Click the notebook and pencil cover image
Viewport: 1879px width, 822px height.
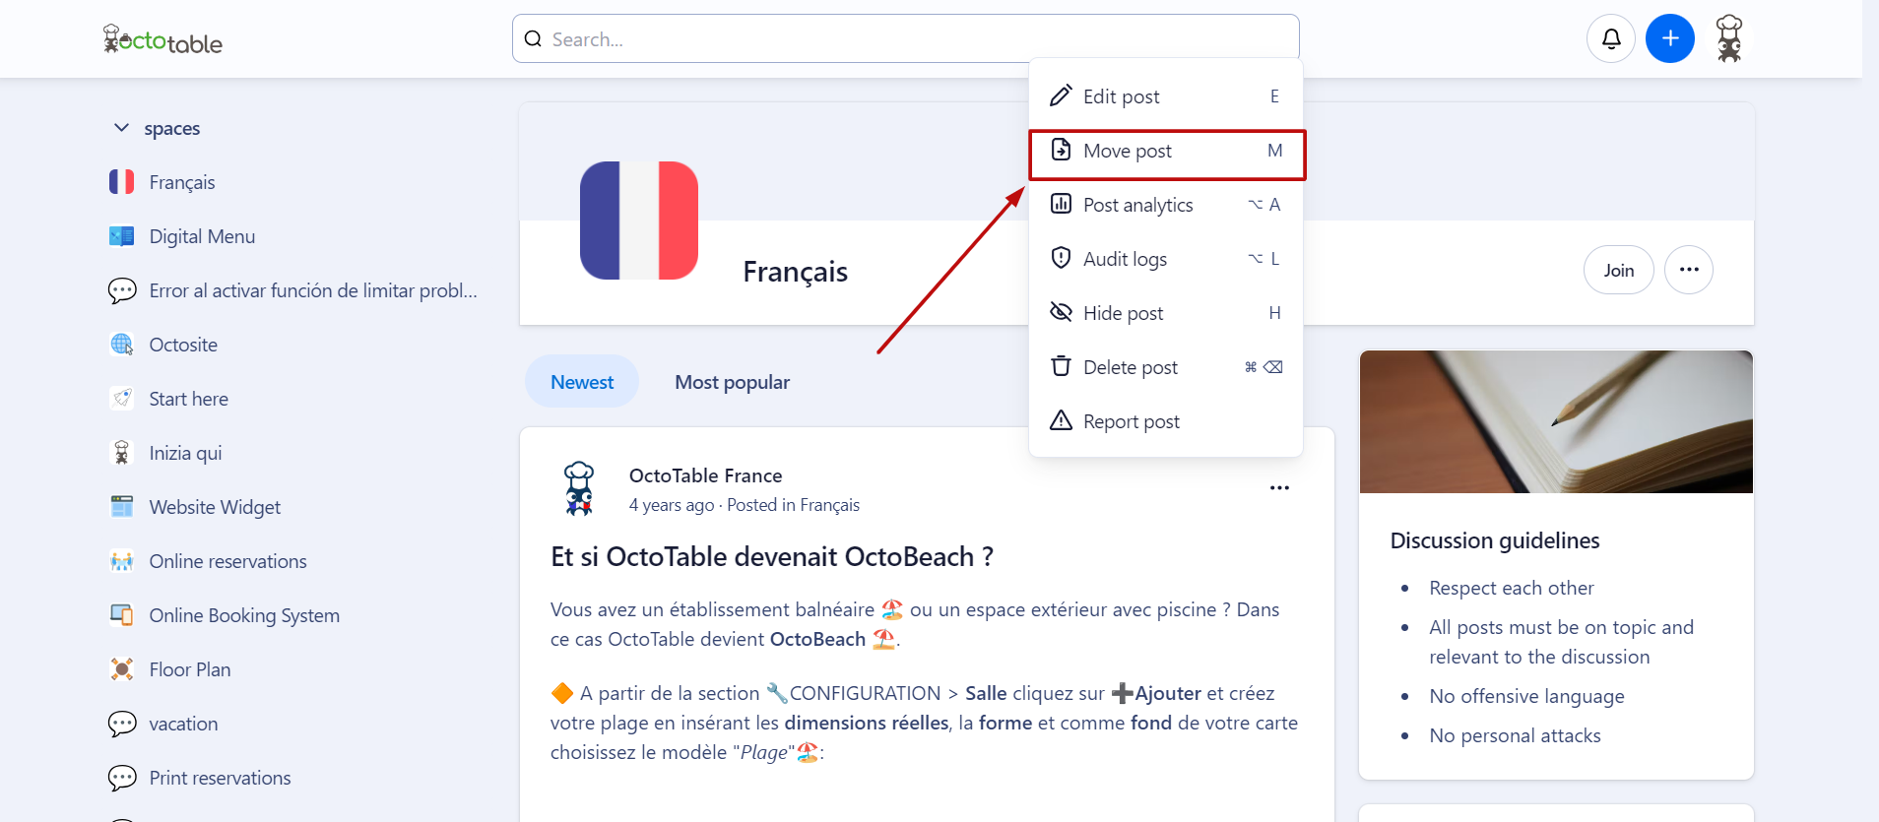point(1556,421)
